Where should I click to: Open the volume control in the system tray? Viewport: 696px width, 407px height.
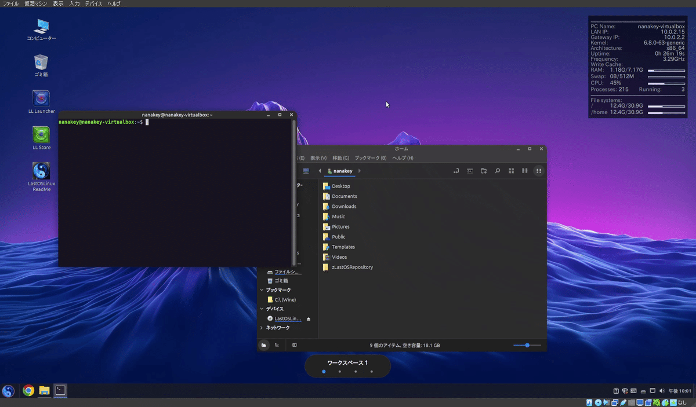(661, 391)
